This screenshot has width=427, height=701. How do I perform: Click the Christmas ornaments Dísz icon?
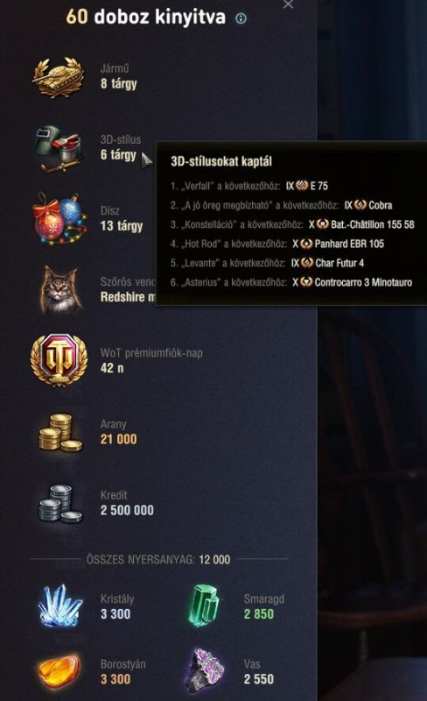[59, 218]
